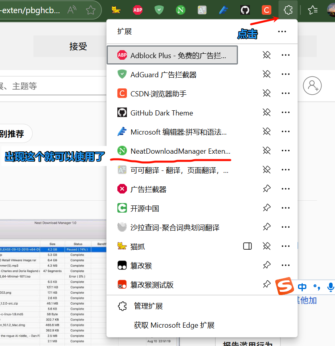The width and height of the screenshot is (335, 346).
Task: Click the 接受 accept button
Action: pos(70,46)
